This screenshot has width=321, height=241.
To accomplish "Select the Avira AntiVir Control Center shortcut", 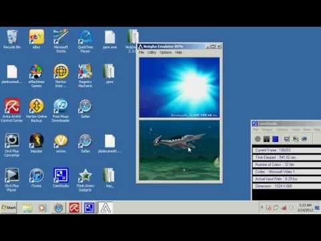I will [12, 110].
